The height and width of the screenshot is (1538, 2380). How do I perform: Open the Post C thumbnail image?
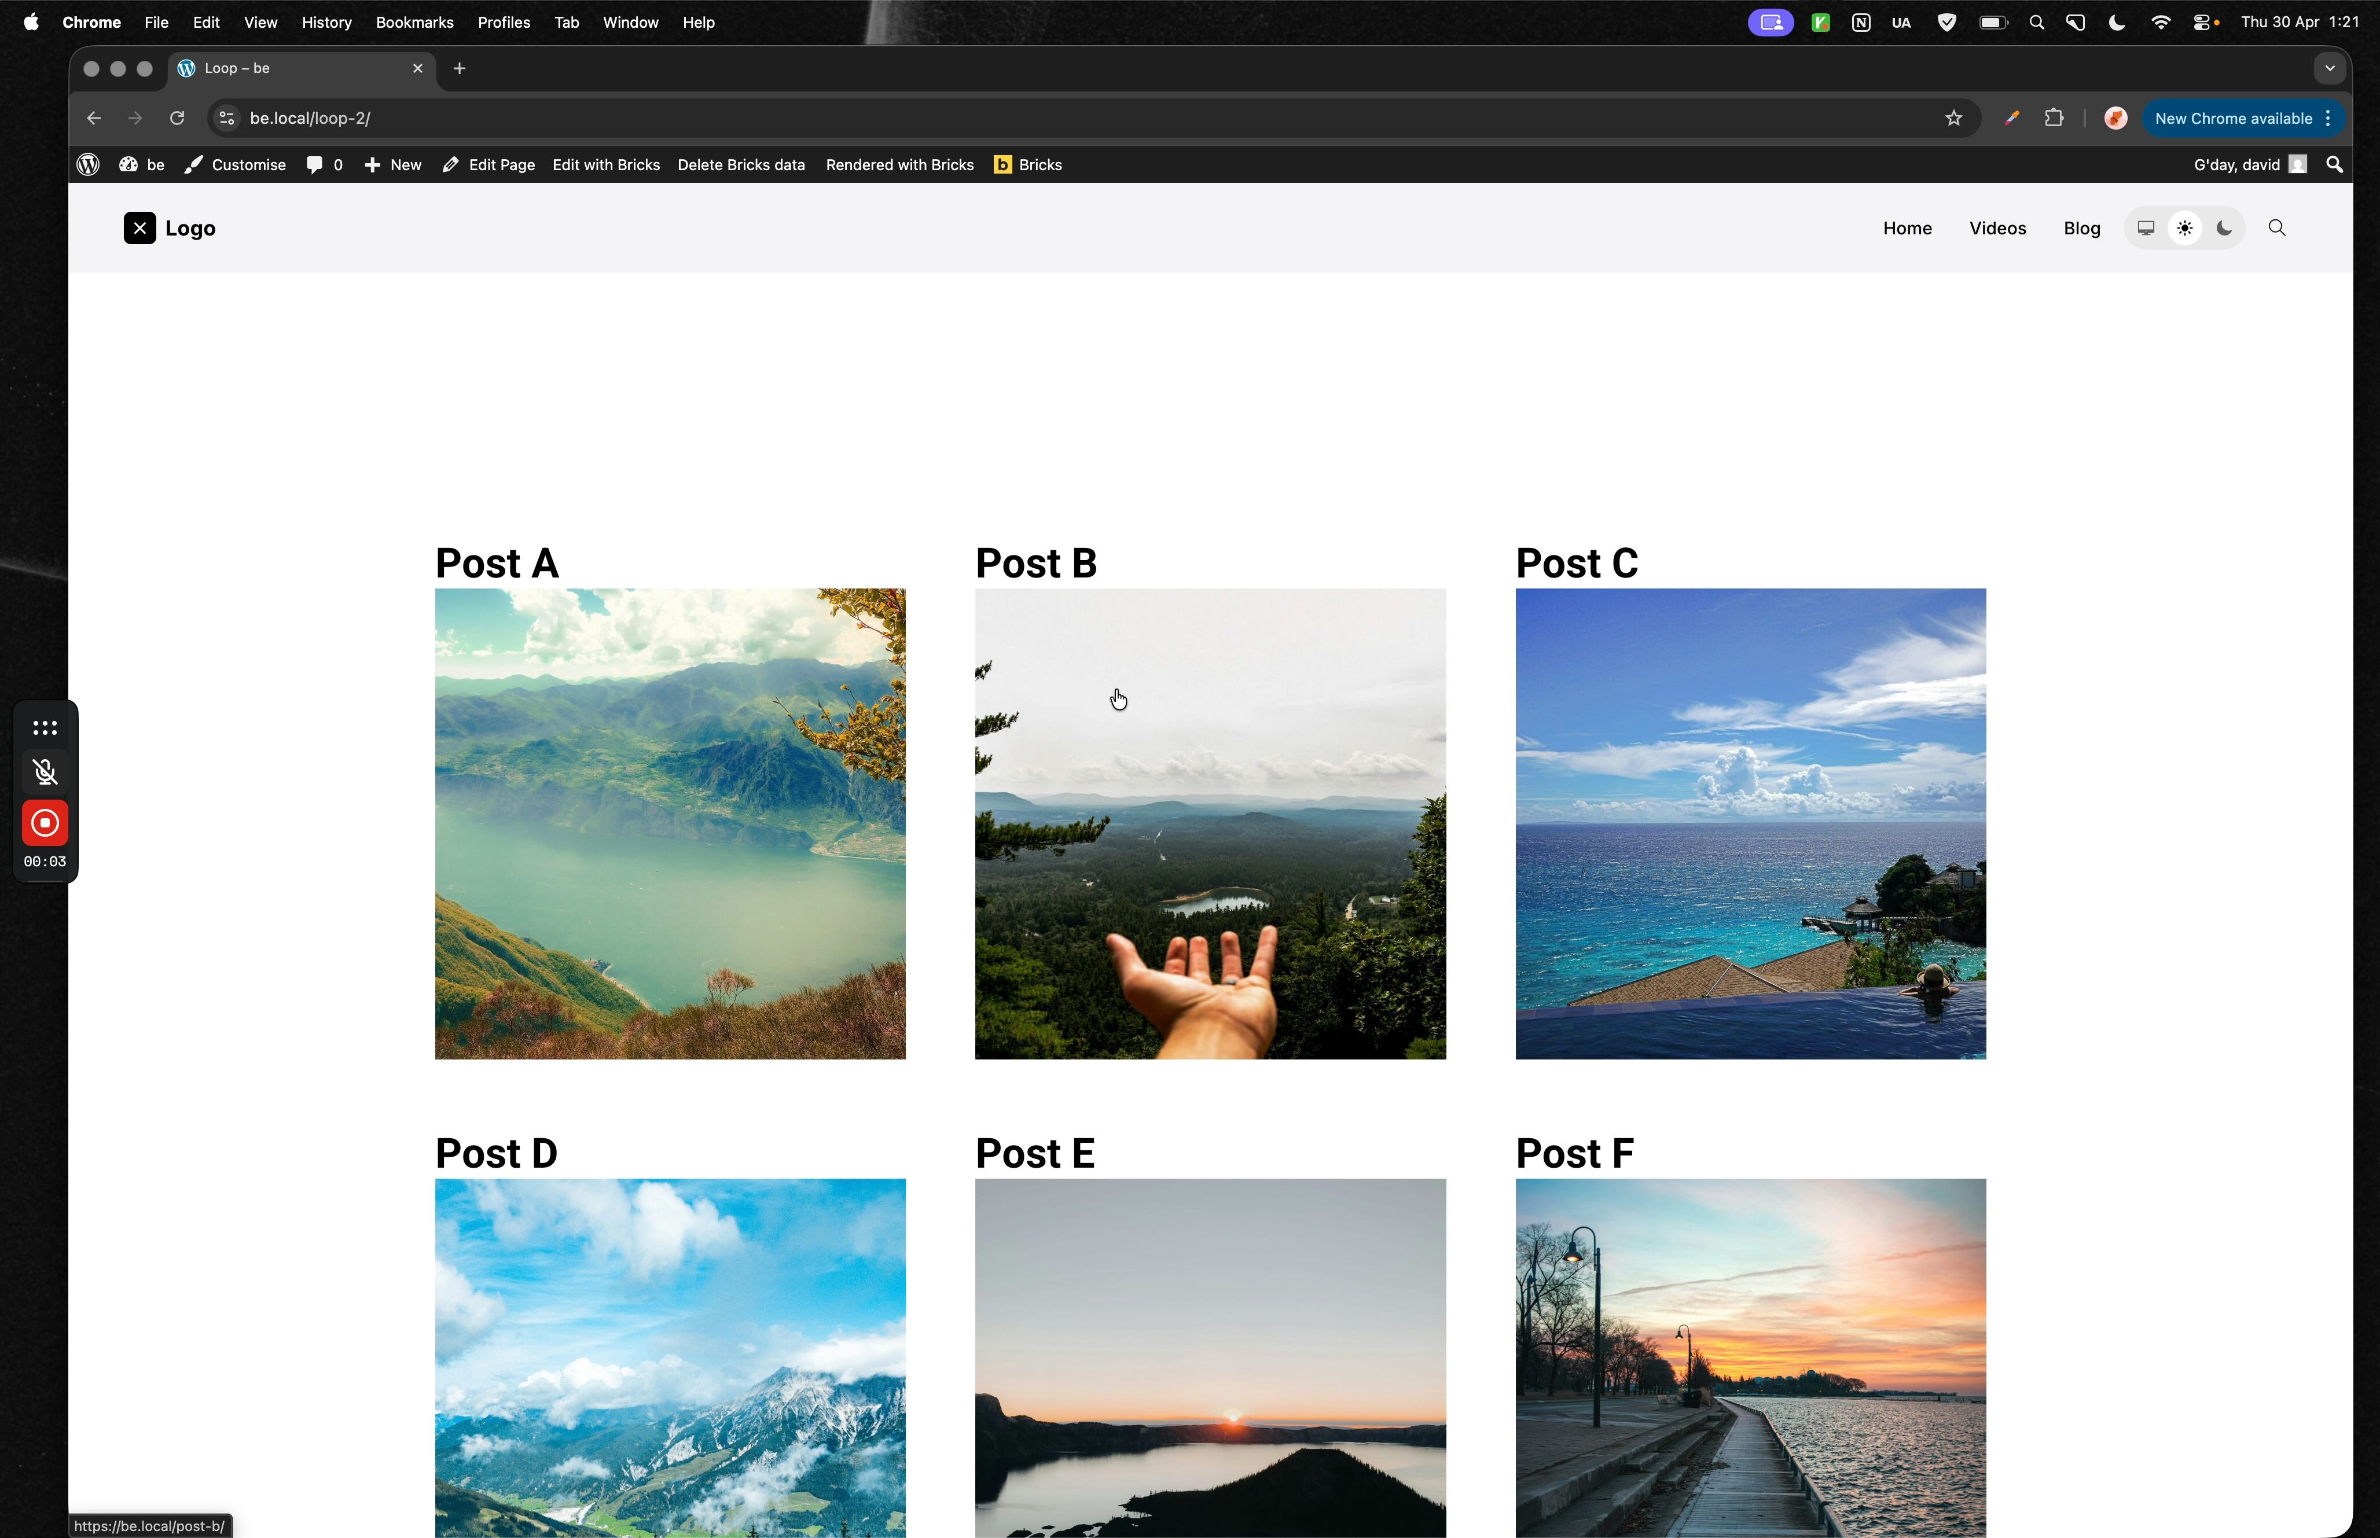coord(1750,824)
